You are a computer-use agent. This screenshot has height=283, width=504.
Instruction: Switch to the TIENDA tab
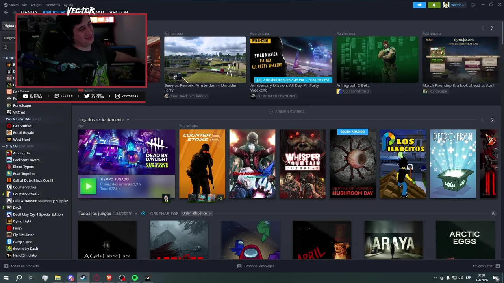point(29,13)
